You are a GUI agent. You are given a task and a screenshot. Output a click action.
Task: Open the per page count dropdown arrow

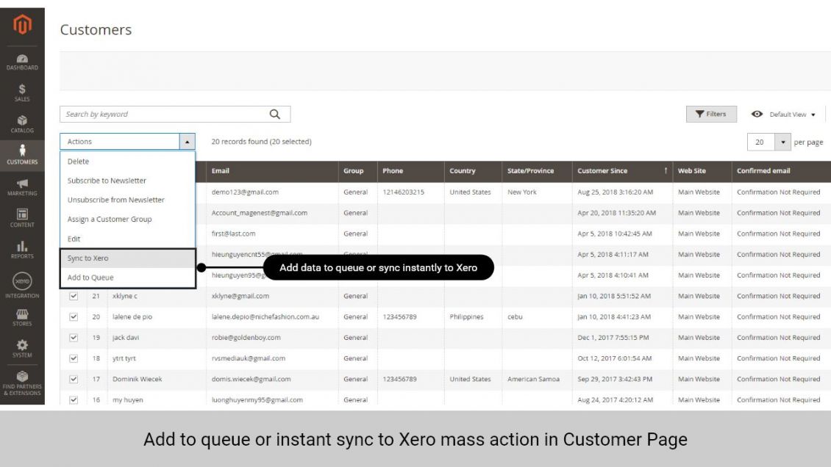(x=782, y=142)
